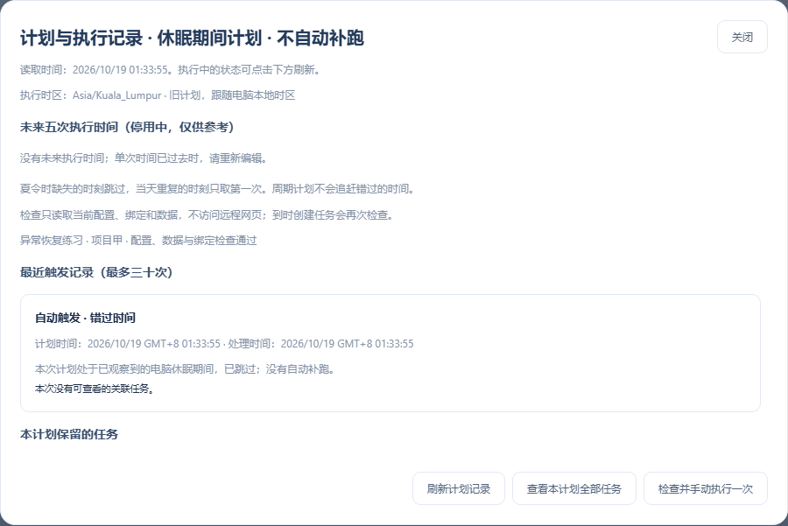Click 刷新计划记录 button
Screen dimensions: 788x526
click(x=458, y=488)
